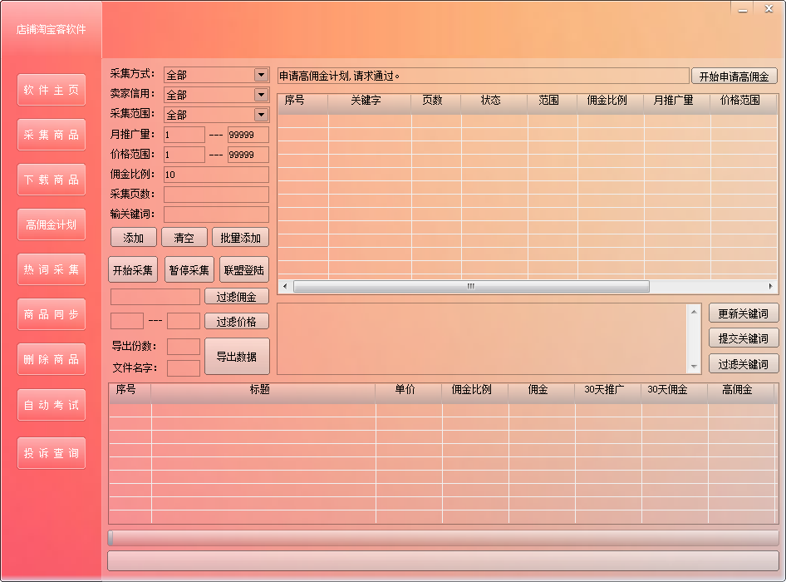Click the keyword table horizontal scrollbar thumb

pos(470,286)
